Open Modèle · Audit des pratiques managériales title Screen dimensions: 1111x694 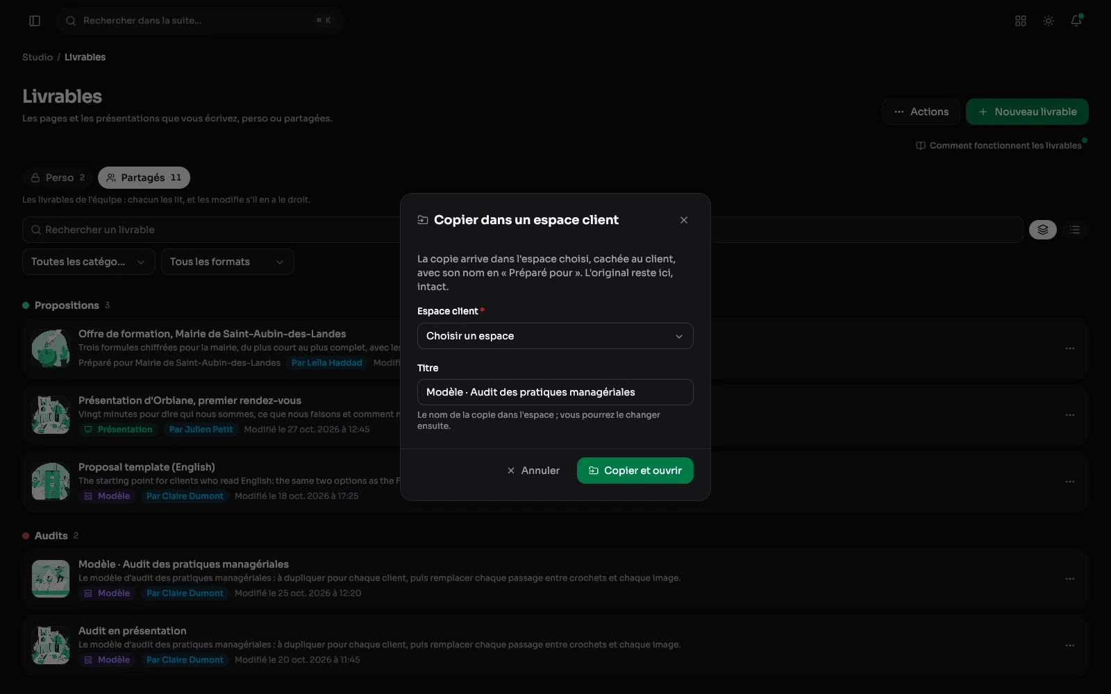click(x=183, y=564)
